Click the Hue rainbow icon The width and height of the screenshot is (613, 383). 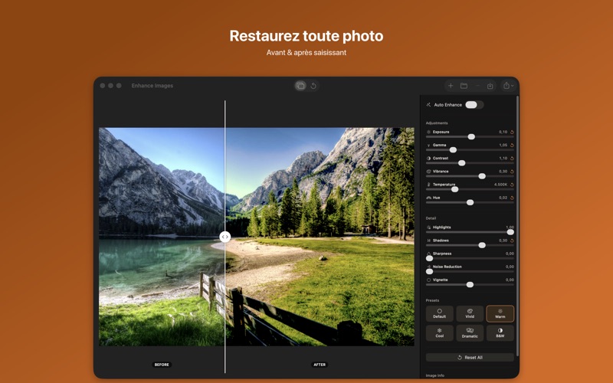[x=428, y=198]
